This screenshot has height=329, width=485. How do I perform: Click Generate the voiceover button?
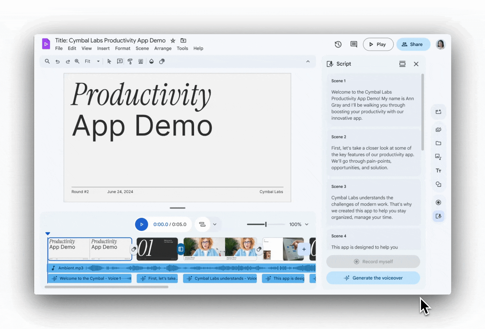(373, 278)
